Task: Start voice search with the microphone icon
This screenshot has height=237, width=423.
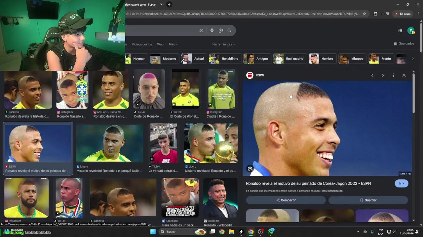Action: 212,31
